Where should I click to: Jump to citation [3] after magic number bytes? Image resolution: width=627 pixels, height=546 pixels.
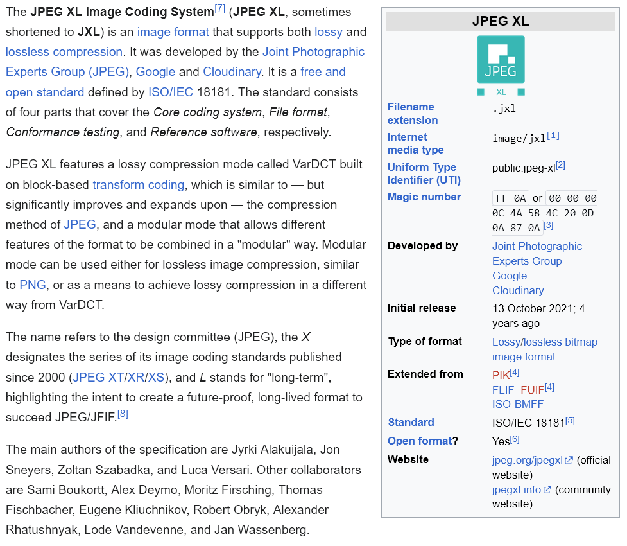click(549, 225)
